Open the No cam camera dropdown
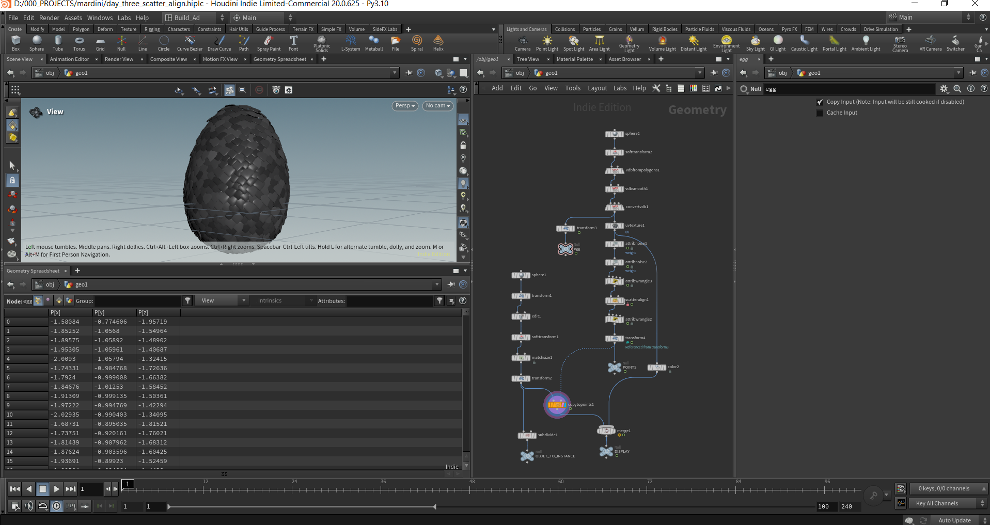990x525 pixels. [438, 106]
